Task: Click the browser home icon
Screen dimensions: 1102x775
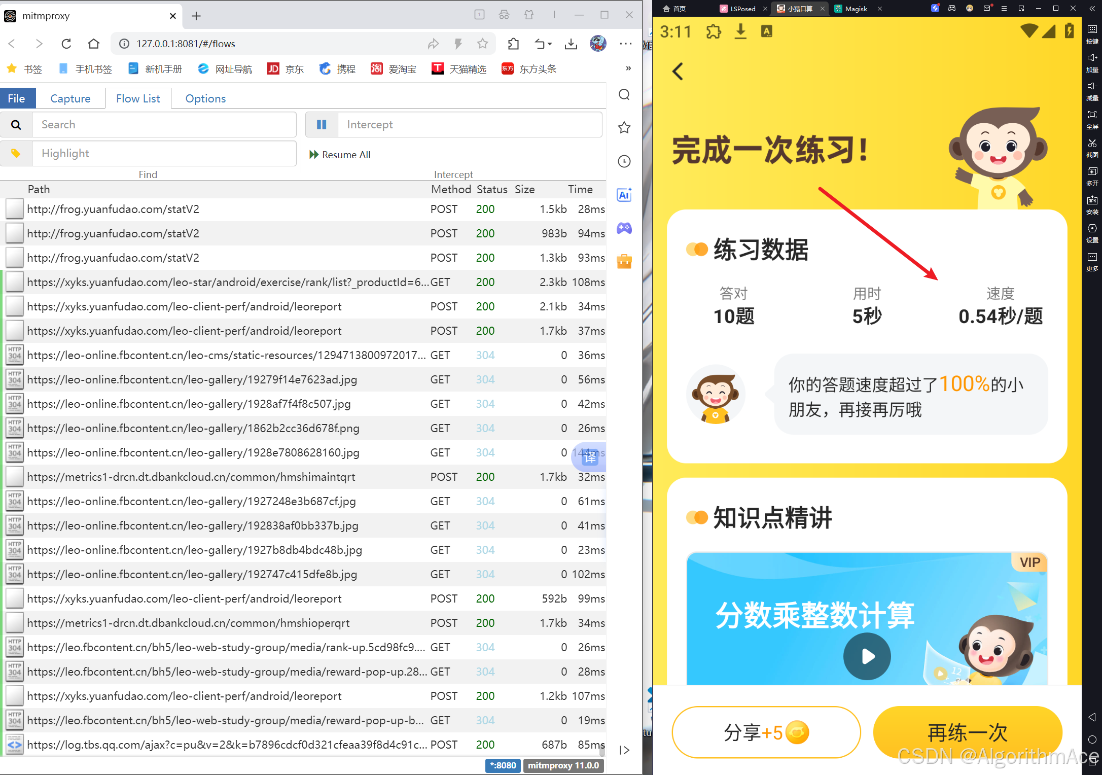Action: (93, 44)
